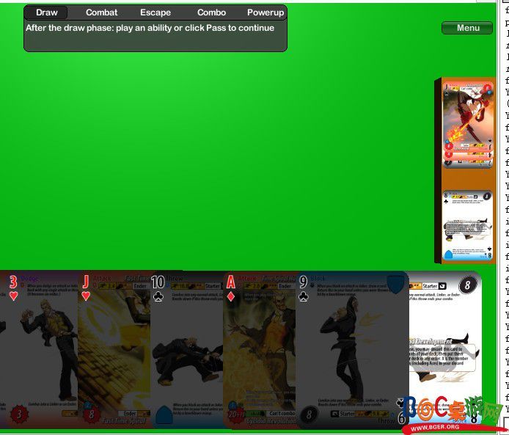Click the club suit on the 10 card
The width and height of the screenshot is (509, 435).
pyautogui.click(x=158, y=296)
